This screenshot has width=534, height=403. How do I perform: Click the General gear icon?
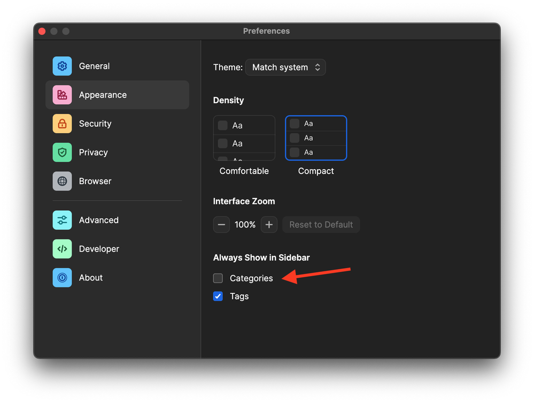[x=62, y=66]
